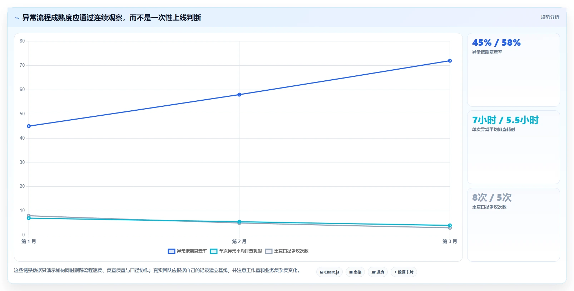Click the 异常按期复查率 card caption
Screen dimensions: 574x291
click(487, 52)
